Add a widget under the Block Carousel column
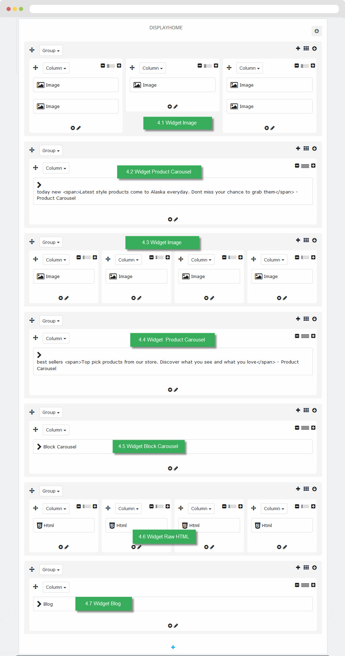345x656 pixels. (x=170, y=468)
